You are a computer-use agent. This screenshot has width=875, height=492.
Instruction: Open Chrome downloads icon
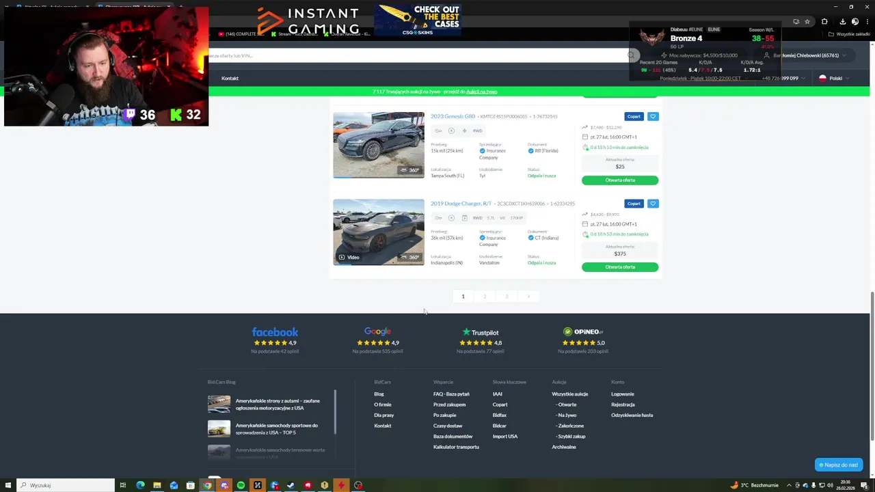(x=843, y=21)
